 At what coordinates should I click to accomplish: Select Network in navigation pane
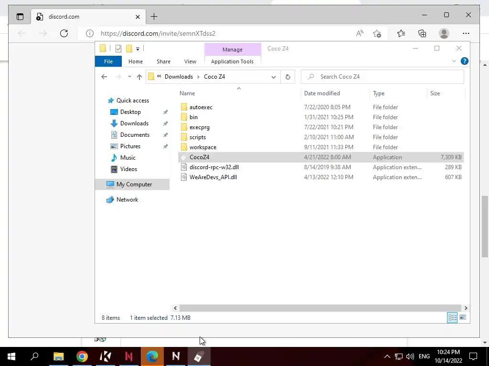tap(127, 200)
